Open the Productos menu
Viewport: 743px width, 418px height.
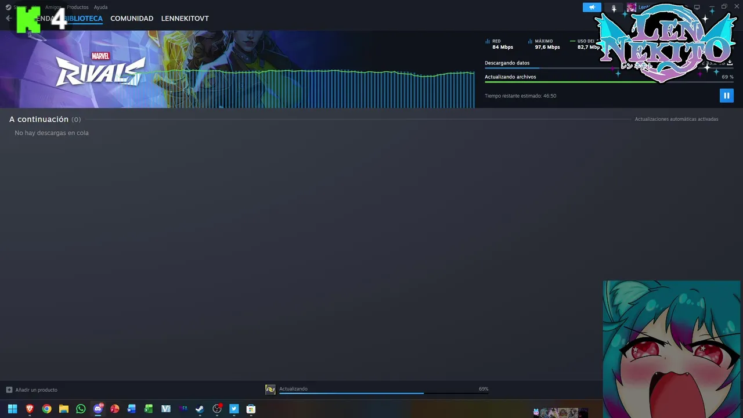(78, 7)
